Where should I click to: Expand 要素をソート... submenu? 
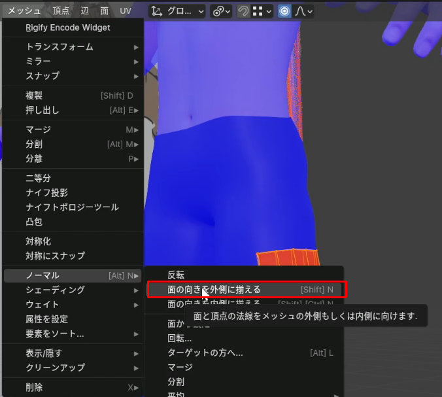[x=73, y=334]
